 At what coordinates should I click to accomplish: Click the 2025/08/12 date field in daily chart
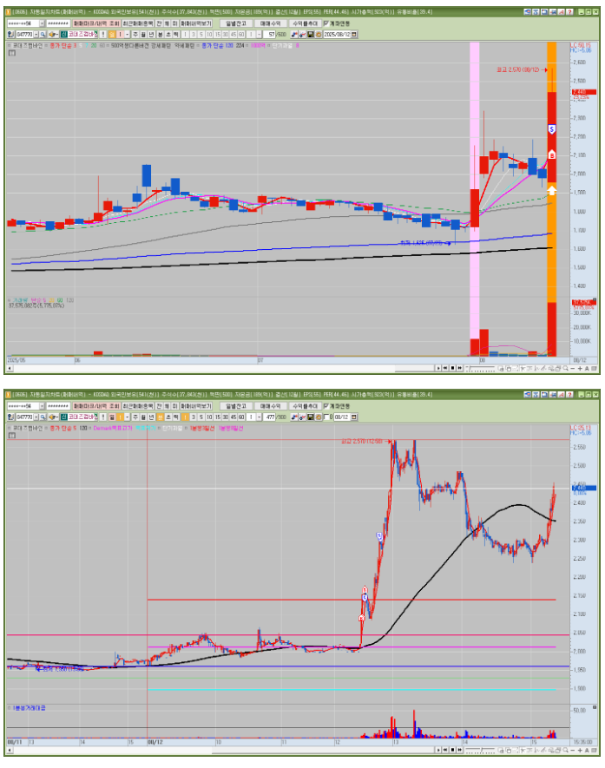tap(338, 35)
